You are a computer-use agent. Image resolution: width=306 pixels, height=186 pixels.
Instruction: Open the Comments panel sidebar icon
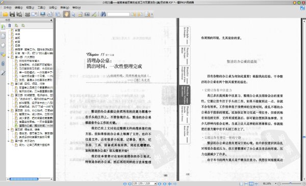pyautogui.click(x=3, y=54)
